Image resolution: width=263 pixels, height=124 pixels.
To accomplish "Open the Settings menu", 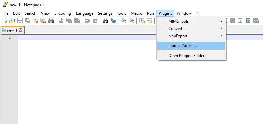I will pyautogui.click(x=105, y=13).
